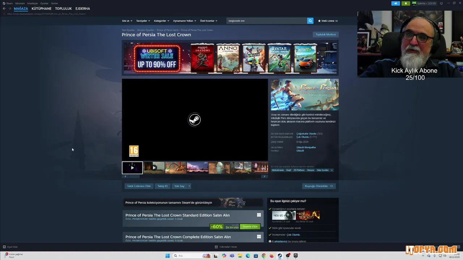Expand the Tavsiyeler dropdown

click(143, 21)
